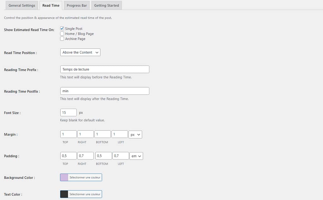
Task: Click the Background Color purple swatch
Action: coord(64,177)
